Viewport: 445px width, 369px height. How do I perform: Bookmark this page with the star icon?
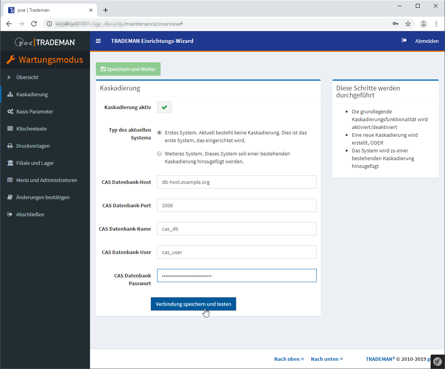click(408, 24)
